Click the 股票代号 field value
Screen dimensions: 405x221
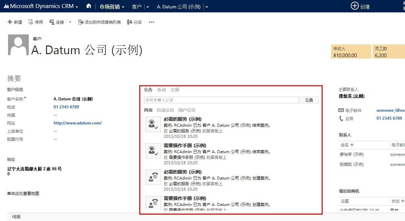(55, 139)
